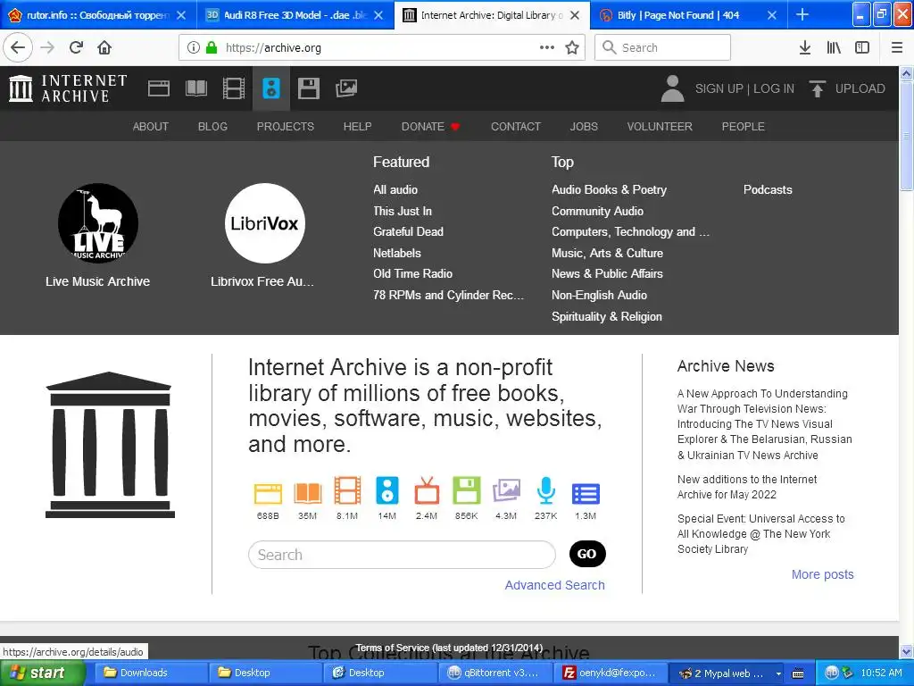Screen dimensions: 914x686
Task: Click LOG IN link
Action: [774, 88]
